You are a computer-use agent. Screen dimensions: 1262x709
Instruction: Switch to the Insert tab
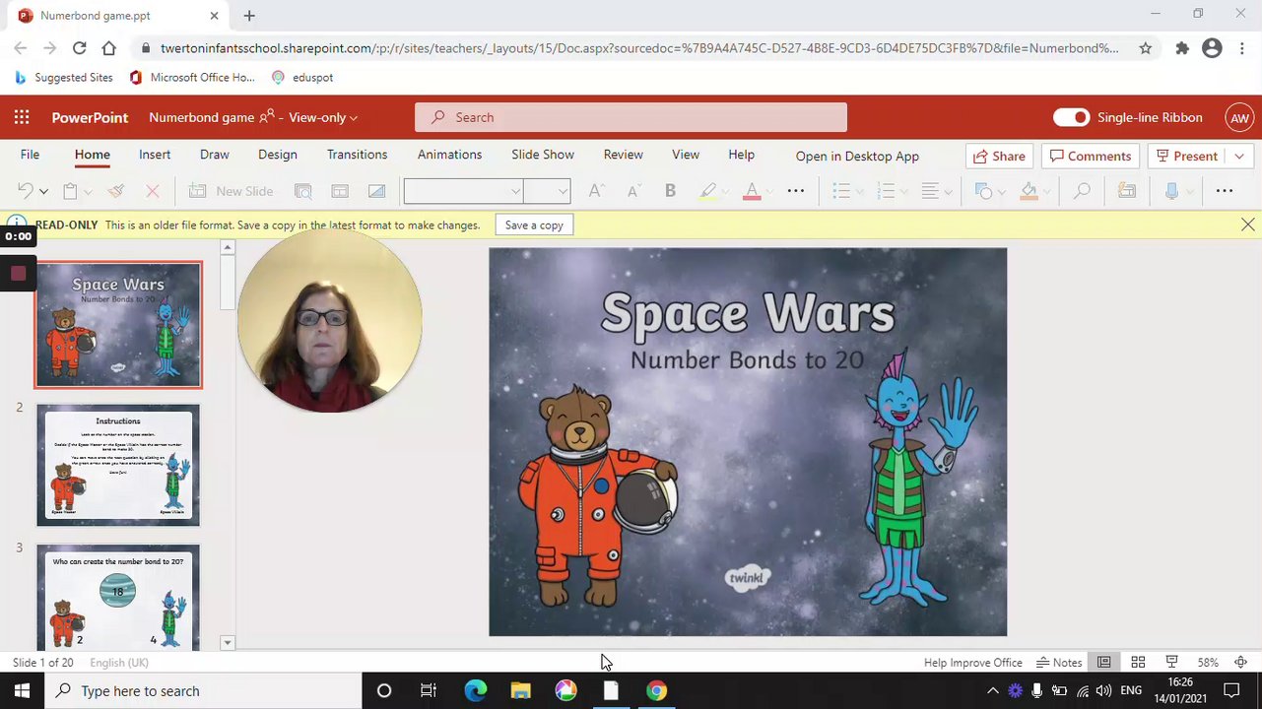pyautogui.click(x=155, y=155)
